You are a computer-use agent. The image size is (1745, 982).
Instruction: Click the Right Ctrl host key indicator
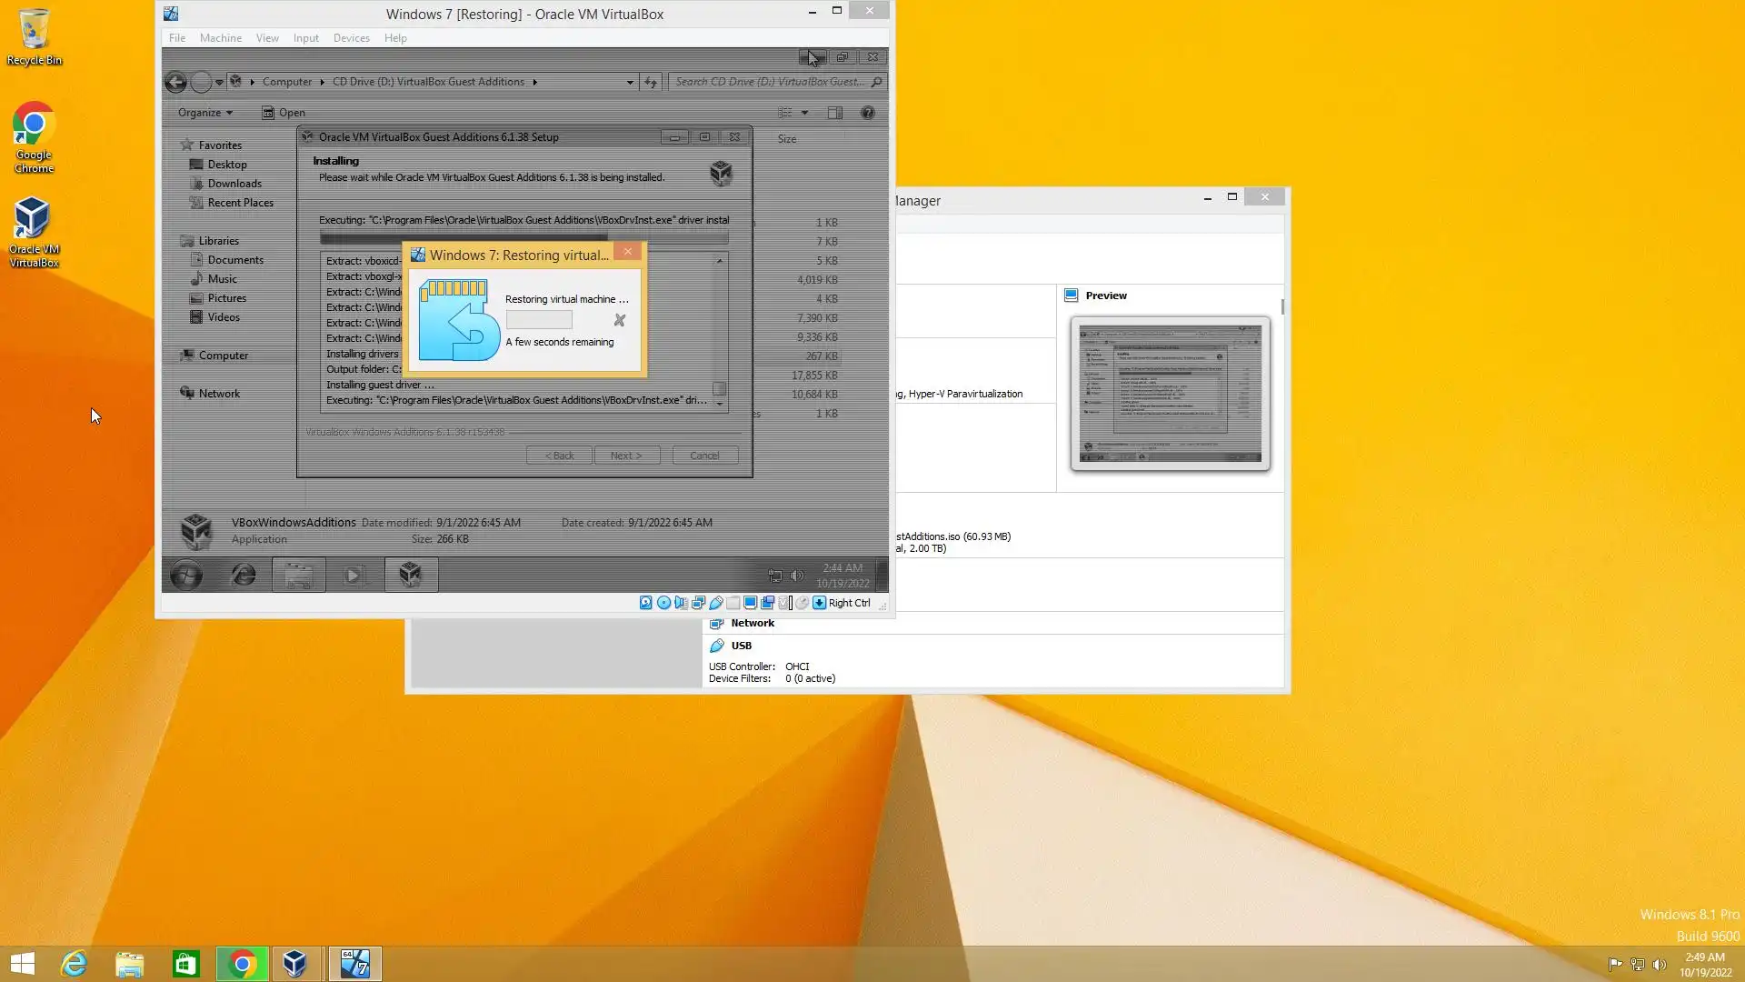pos(849,603)
